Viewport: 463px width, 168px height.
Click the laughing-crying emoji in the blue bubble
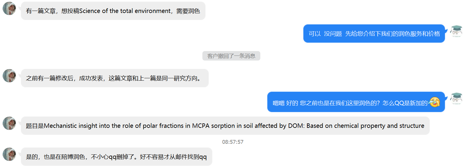pyautogui.click(x=434, y=102)
